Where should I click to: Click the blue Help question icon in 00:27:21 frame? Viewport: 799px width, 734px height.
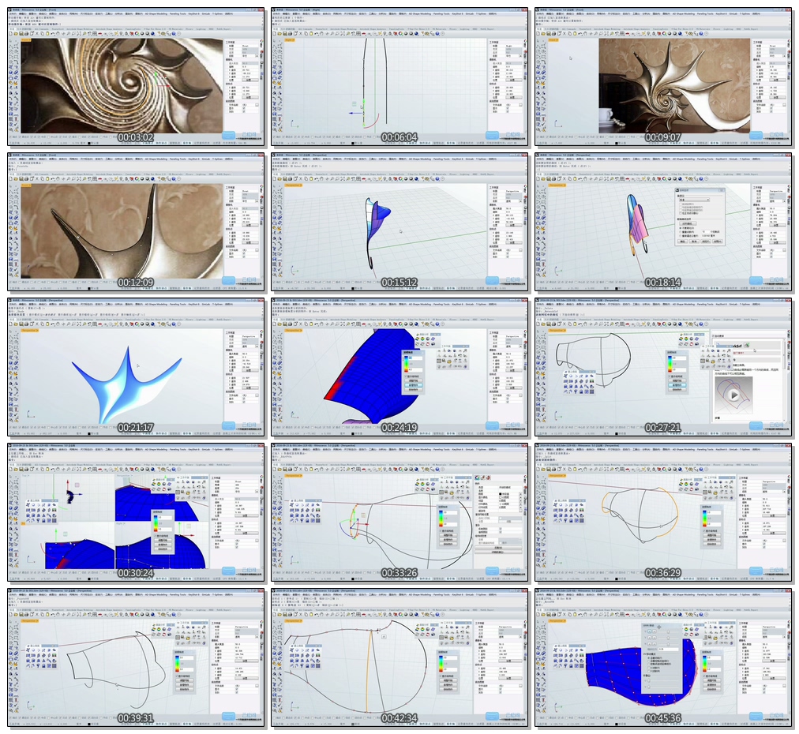pyautogui.click(x=701, y=324)
